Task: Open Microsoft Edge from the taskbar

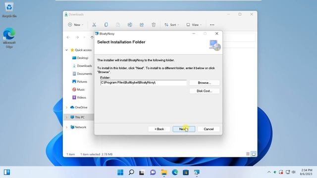Action: pyautogui.click(x=175, y=172)
